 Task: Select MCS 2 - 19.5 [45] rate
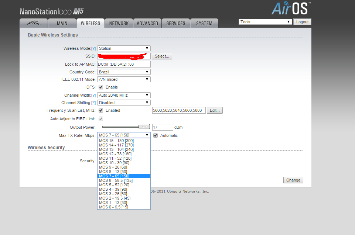[124, 198]
